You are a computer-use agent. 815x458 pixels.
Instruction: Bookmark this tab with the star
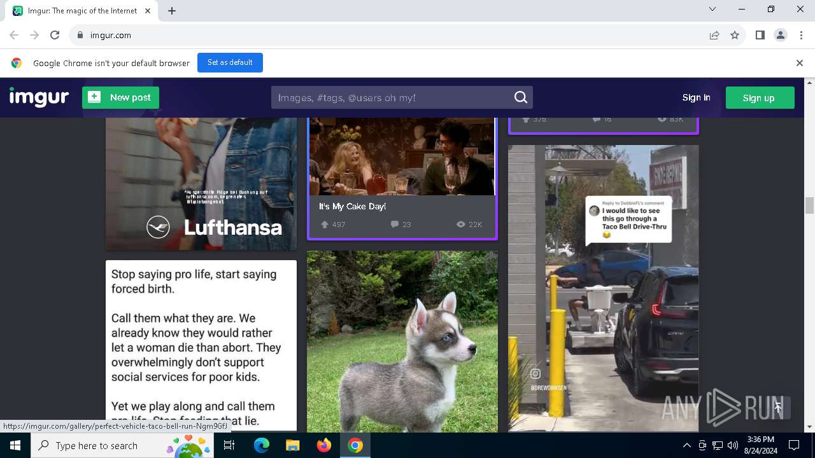(x=735, y=35)
